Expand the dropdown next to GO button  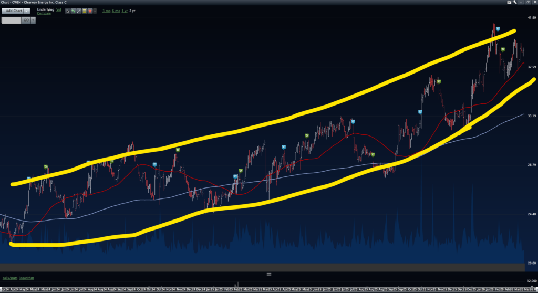[33, 20]
